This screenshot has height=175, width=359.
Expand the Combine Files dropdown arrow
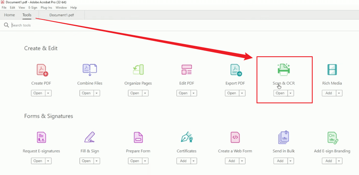97,93
